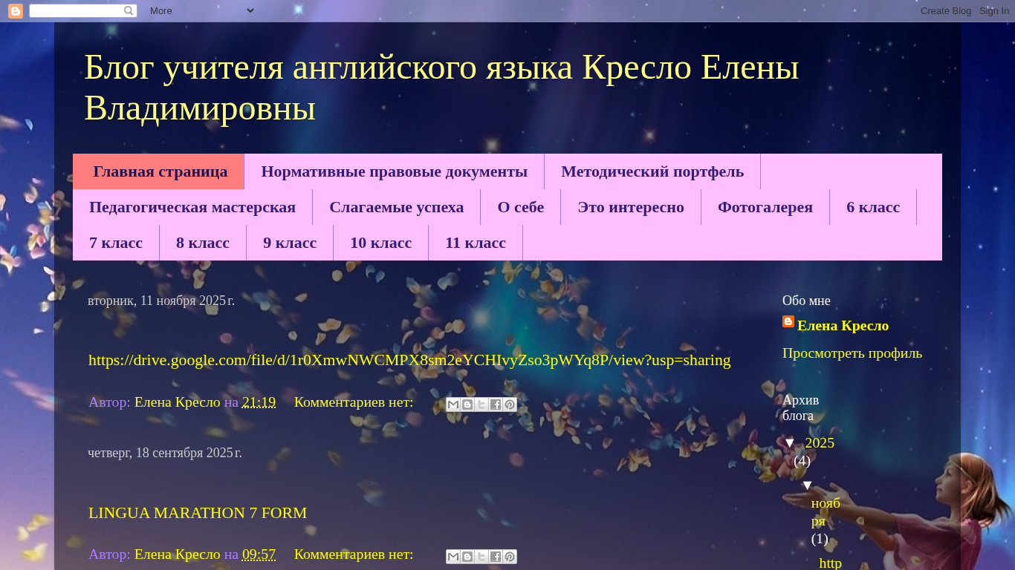Click author Елена Кресло on LINGUA MARATHON post

point(178,554)
